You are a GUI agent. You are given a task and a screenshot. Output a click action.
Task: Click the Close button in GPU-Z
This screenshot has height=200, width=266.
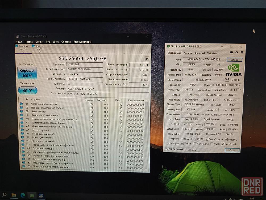232,150
